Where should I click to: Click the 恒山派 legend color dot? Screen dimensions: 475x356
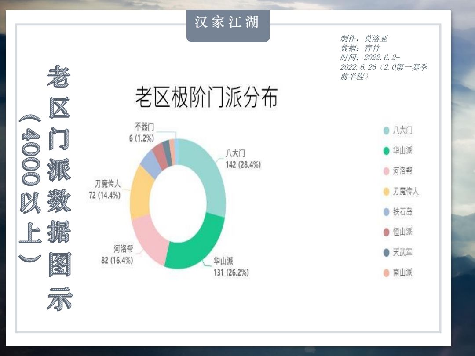click(386, 232)
